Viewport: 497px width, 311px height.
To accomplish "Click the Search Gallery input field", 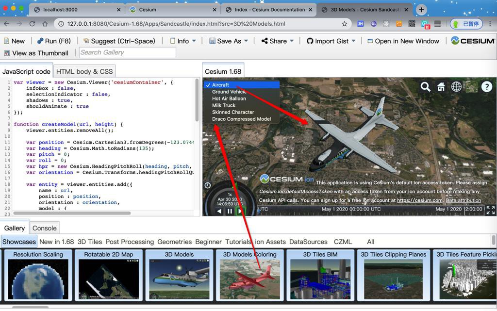I will pos(128,52).
